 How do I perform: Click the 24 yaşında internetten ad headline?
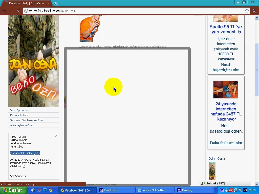coord(226,111)
